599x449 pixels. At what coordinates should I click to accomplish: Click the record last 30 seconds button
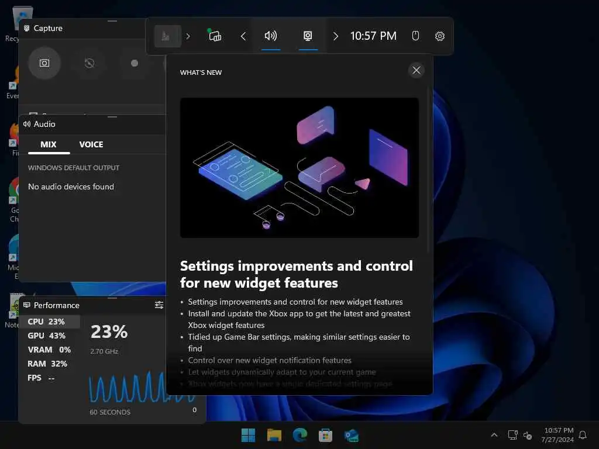pos(89,63)
